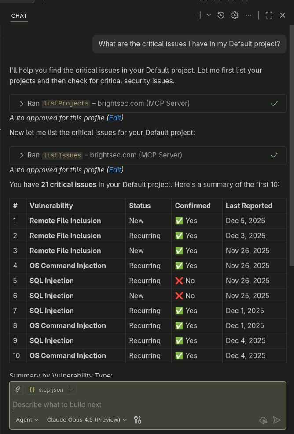Screen dimensions: 294x434
Task: Select the CHAT panel tab
Action: click(x=19, y=15)
